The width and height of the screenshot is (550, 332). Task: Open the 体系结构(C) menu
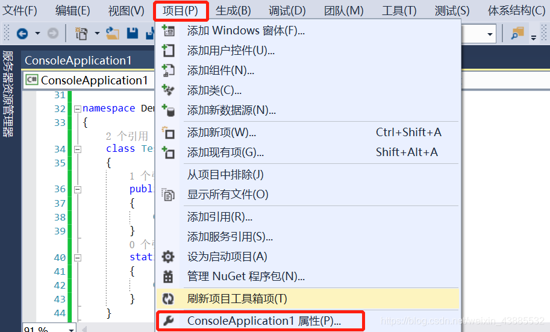(517, 10)
